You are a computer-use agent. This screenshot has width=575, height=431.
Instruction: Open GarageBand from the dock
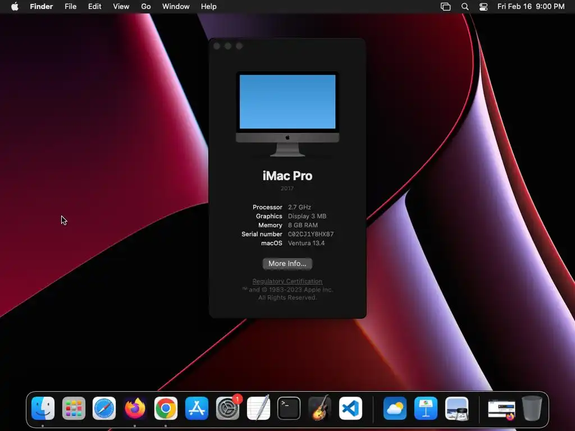point(320,409)
